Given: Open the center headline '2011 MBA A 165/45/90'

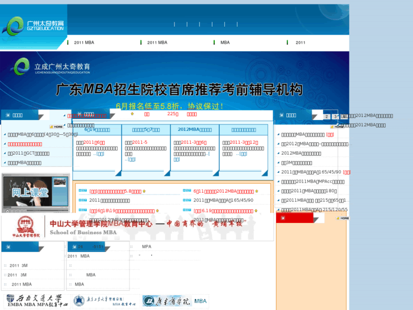Looking at the screenshot, I should [223, 201].
